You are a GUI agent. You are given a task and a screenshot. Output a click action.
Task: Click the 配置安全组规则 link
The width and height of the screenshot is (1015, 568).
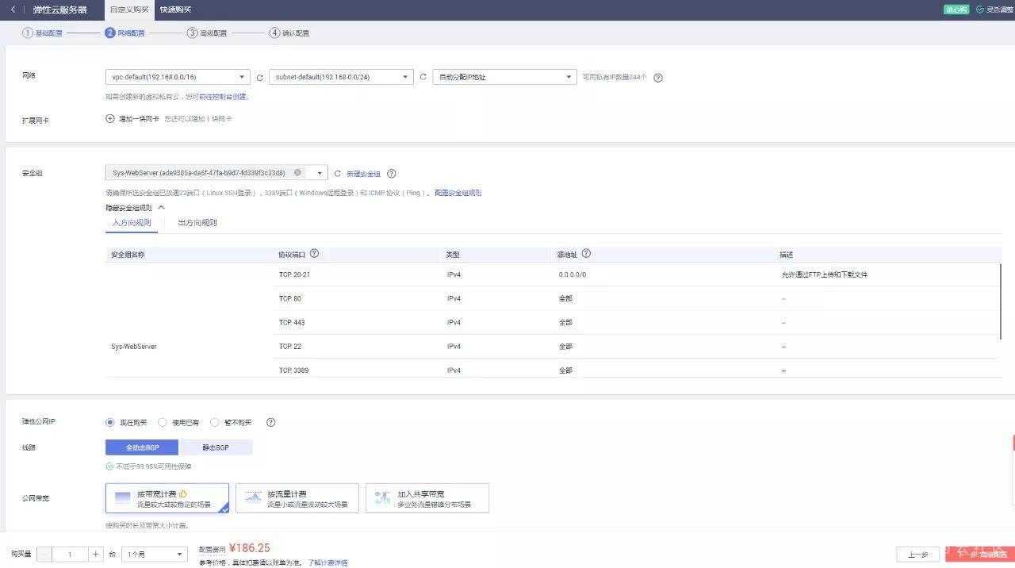point(458,193)
